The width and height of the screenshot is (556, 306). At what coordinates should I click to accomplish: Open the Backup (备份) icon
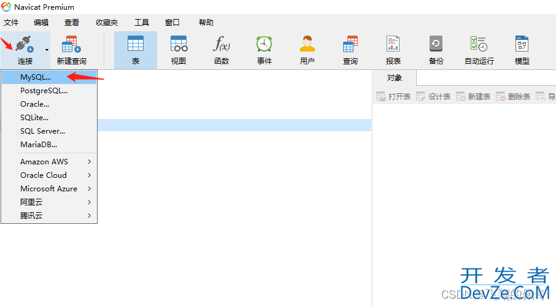click(x=436, y=44)
